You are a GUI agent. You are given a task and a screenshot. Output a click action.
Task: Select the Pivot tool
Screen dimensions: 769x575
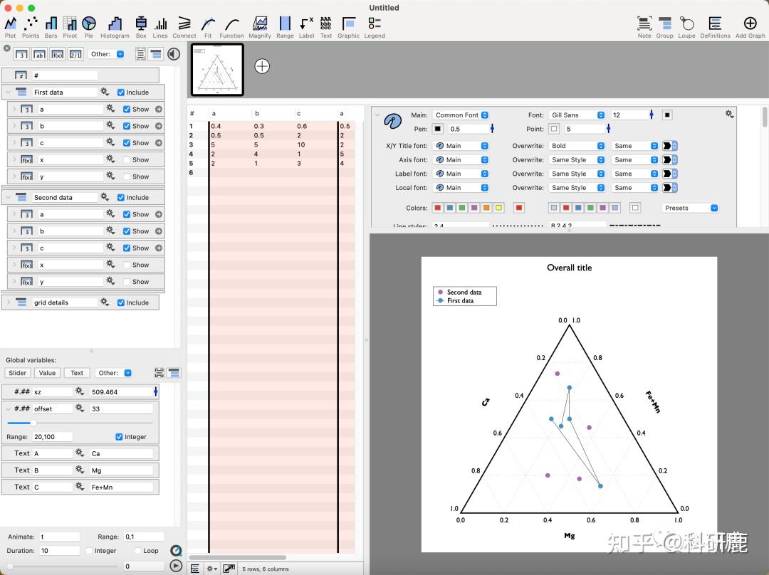click(x=69, y=22)
